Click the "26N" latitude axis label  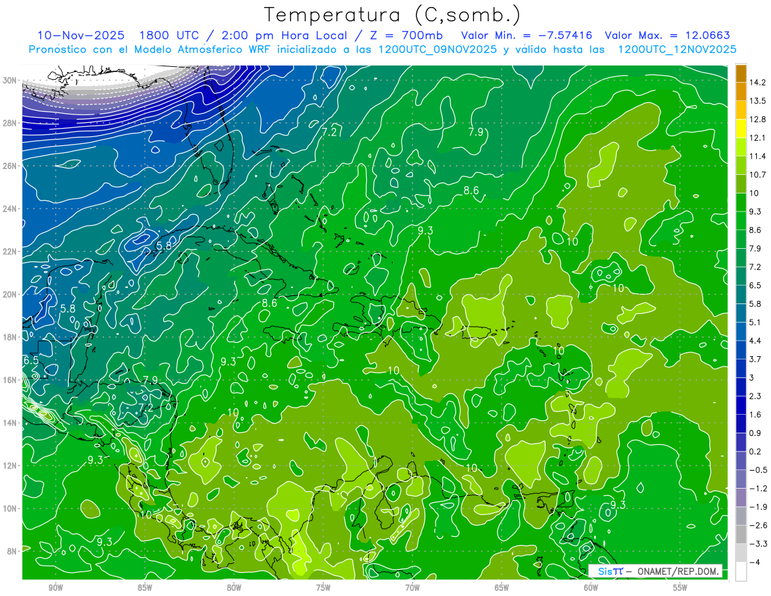[x=10, y=166]
